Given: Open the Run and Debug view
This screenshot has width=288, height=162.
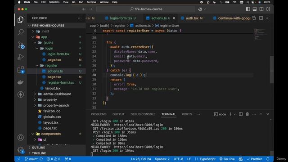Looking at the screenshot, I should click(21, 57).
